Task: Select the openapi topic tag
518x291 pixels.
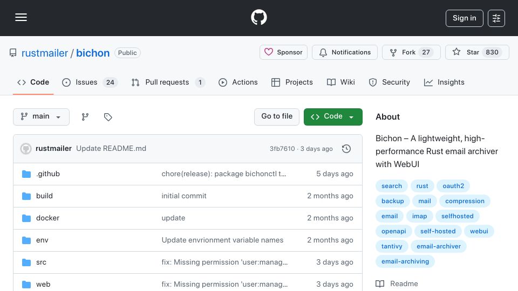Action: [393, 232]
